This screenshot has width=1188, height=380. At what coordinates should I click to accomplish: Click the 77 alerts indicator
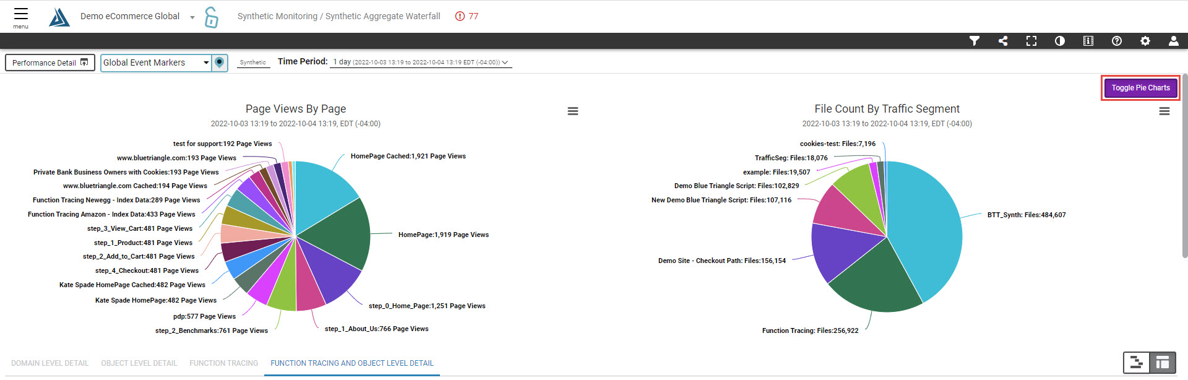click(467, 16)
